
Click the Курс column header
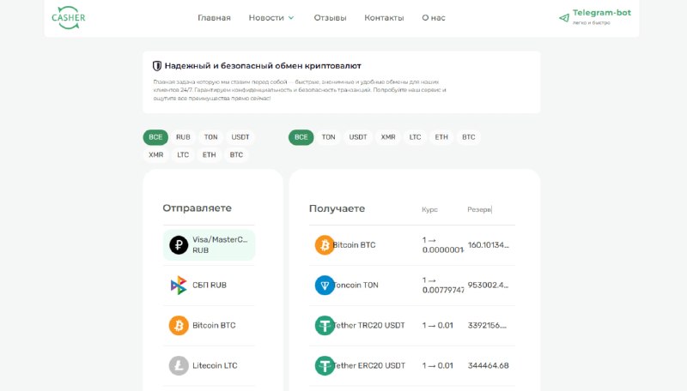pos(429,209)
